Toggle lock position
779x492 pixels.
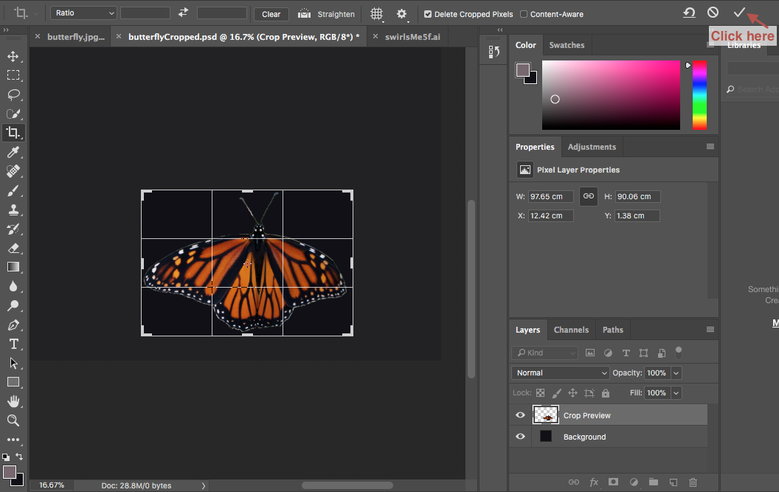coord(573,393)
